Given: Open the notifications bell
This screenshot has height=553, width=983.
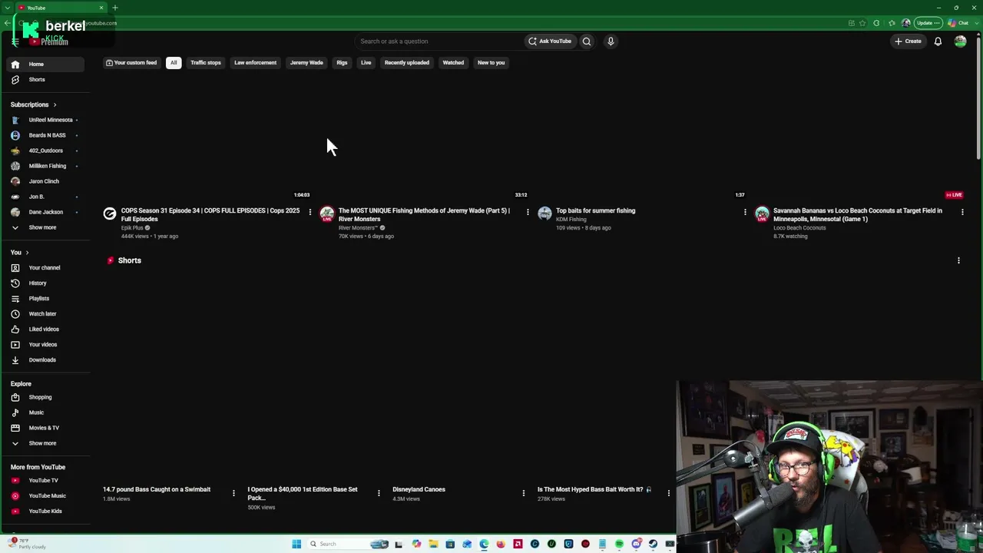Looking at the screenshot, I should click(938, 41).
